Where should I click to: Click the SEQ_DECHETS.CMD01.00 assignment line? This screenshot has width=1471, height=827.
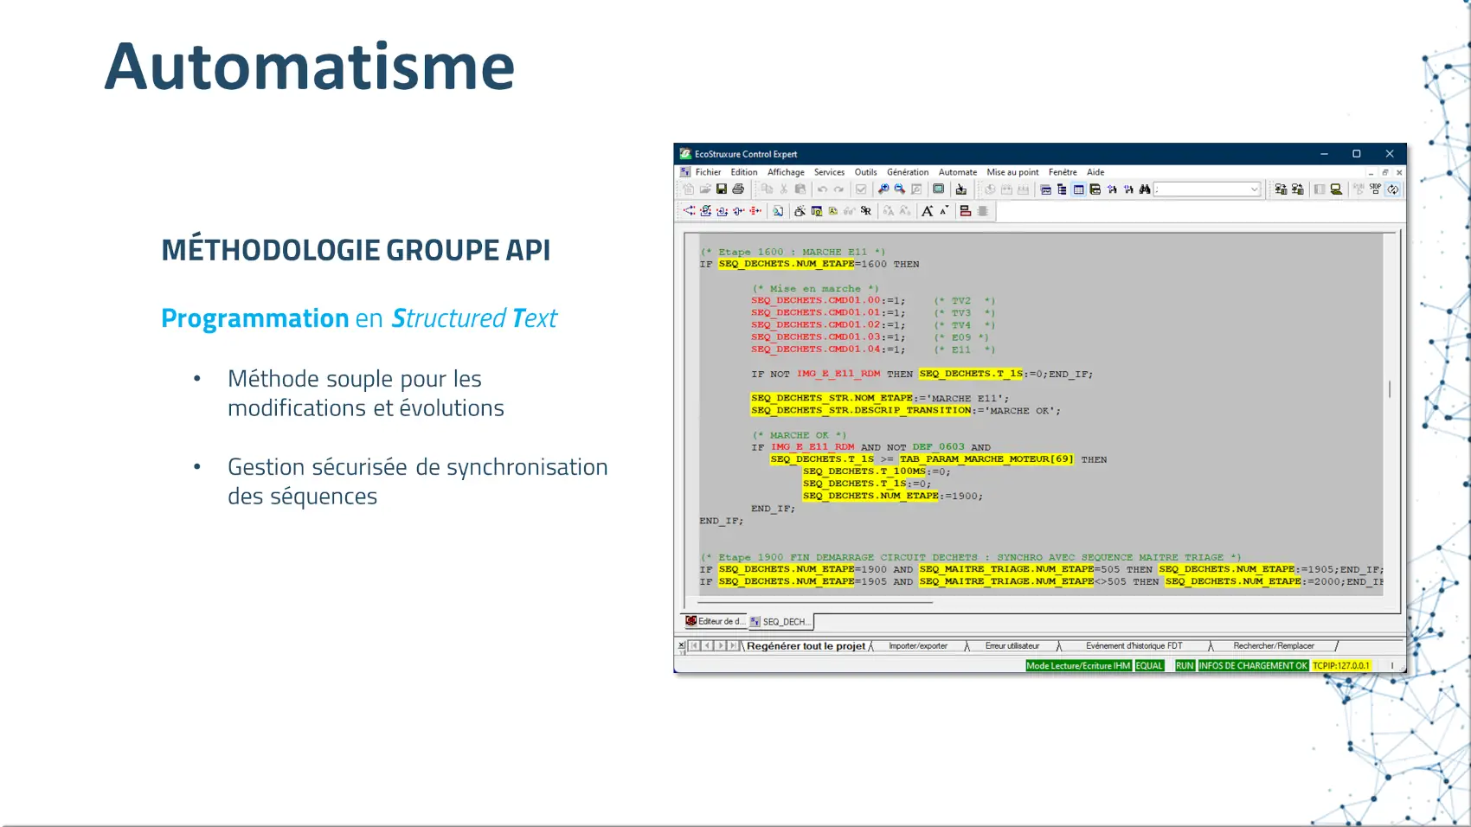click(x=828, y=301)
